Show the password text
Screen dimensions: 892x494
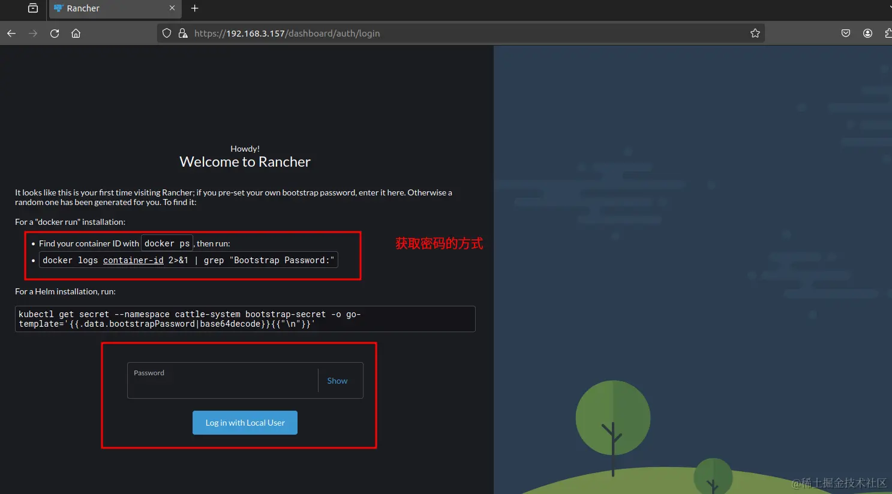click(337, 381)
